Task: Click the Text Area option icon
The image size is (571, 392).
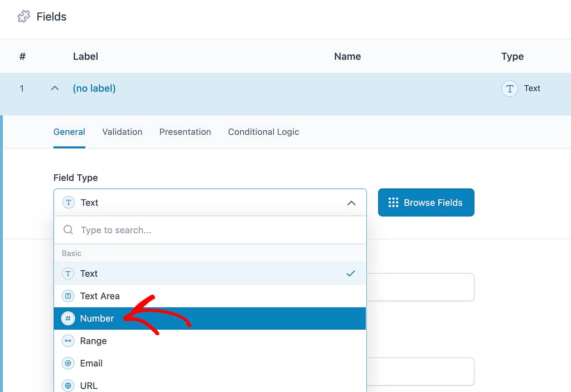Action: pyautogui.click(x=68, y=296)
